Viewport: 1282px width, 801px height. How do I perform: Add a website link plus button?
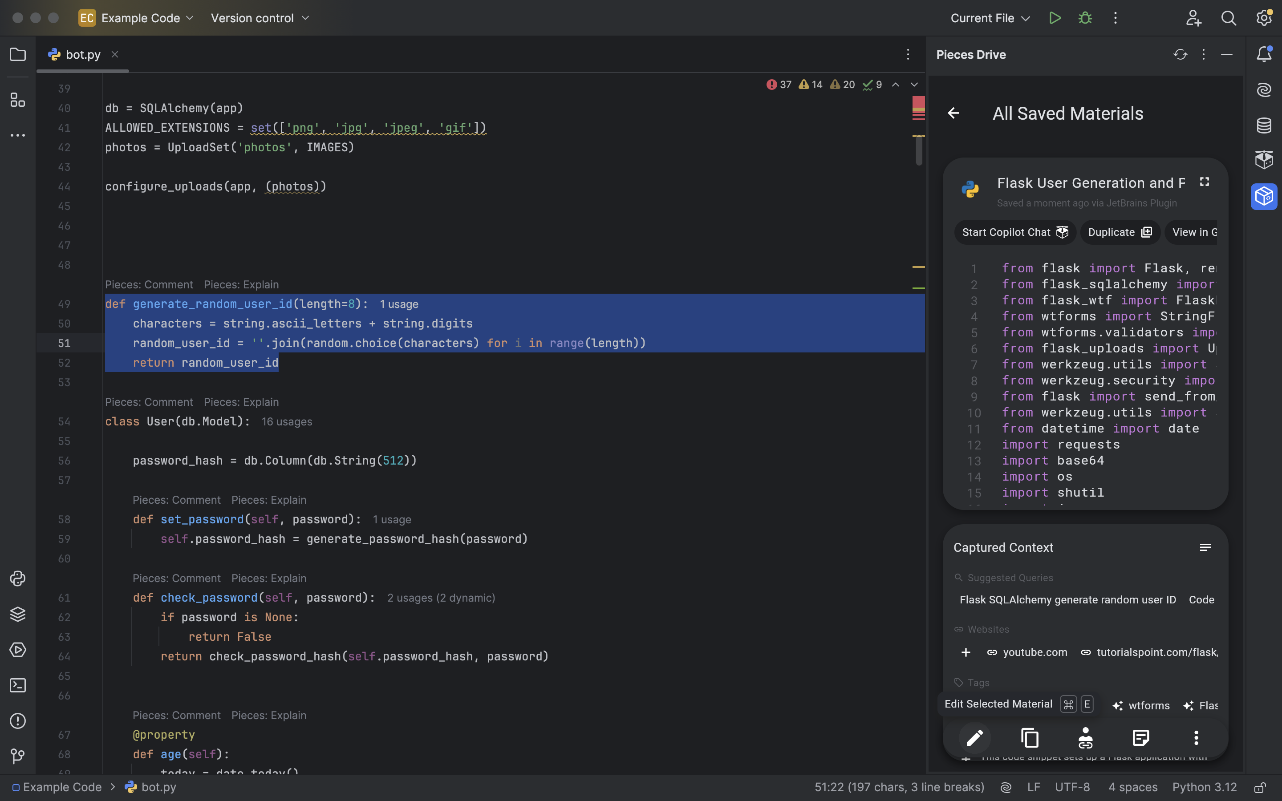(x=966, y=652)
